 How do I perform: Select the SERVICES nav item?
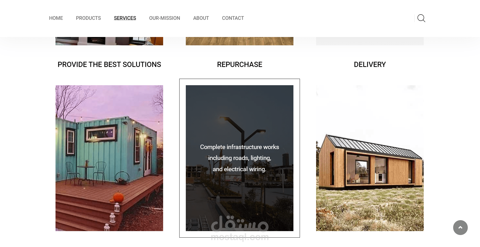125,18
